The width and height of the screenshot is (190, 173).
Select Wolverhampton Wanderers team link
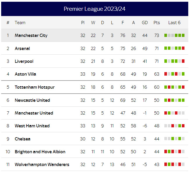click(42, 165)
